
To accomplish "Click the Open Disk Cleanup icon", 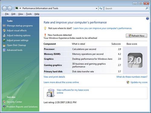I will [4, 45].
